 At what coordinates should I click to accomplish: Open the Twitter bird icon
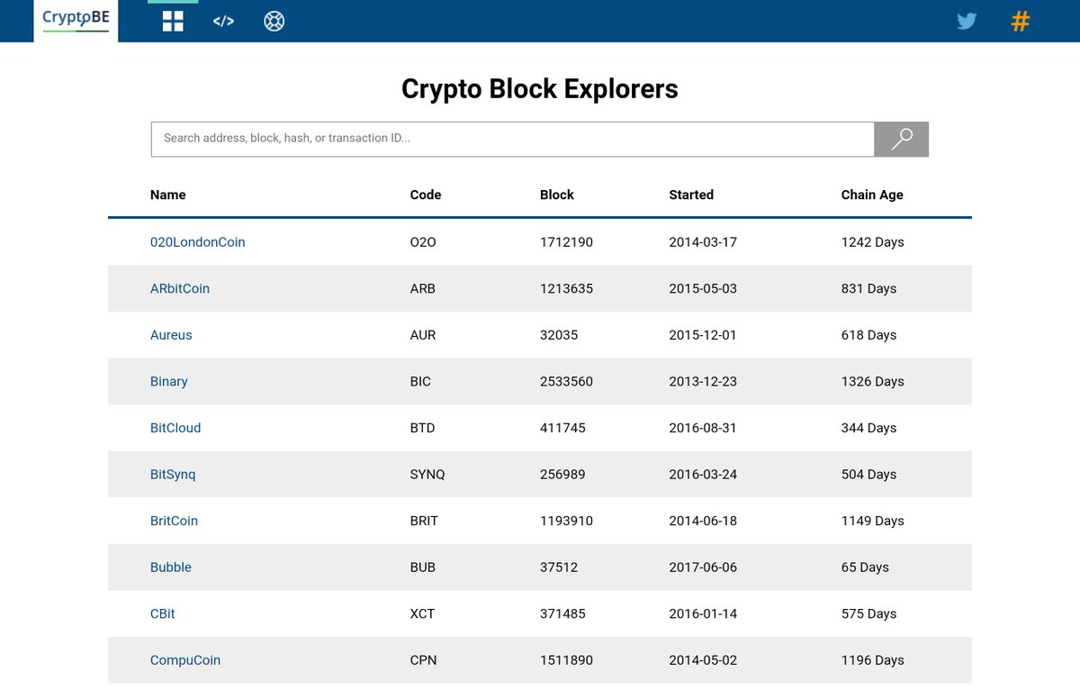967,21
